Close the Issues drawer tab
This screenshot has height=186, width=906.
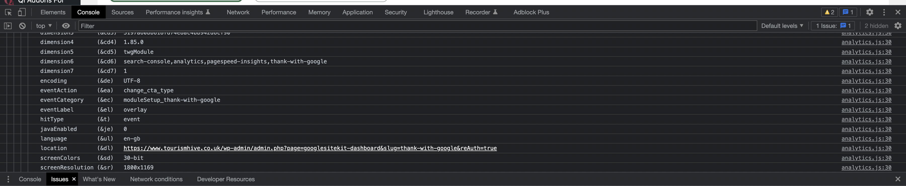click(74, 179)
